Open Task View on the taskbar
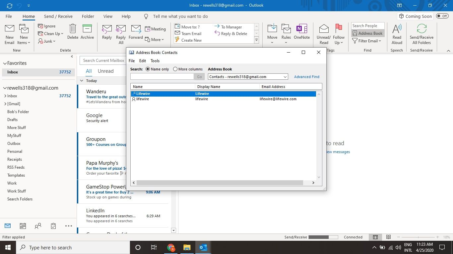 pyautogui.click(x=154, y=247)
